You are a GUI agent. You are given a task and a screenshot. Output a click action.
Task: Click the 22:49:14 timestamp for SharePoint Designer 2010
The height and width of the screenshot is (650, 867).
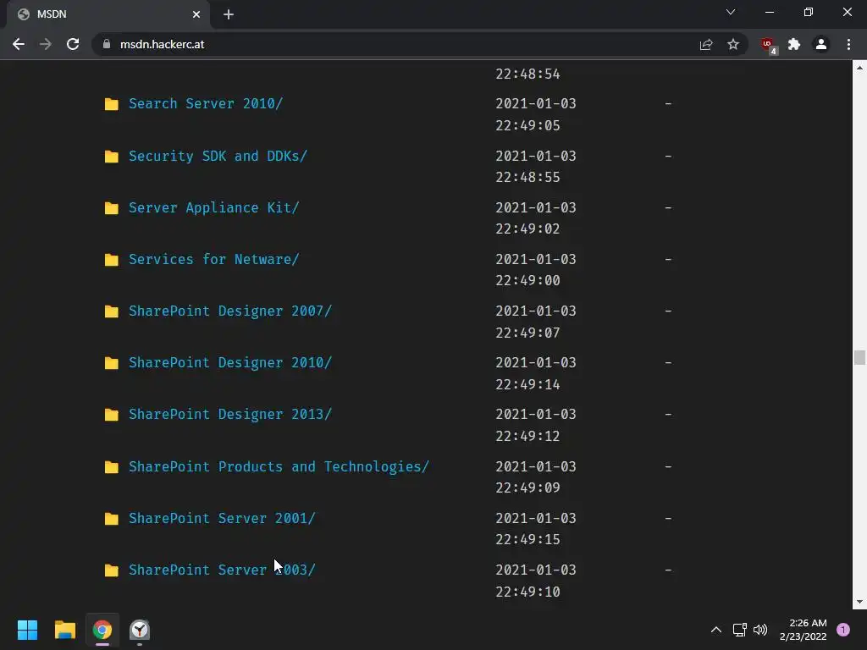(527, 385)
